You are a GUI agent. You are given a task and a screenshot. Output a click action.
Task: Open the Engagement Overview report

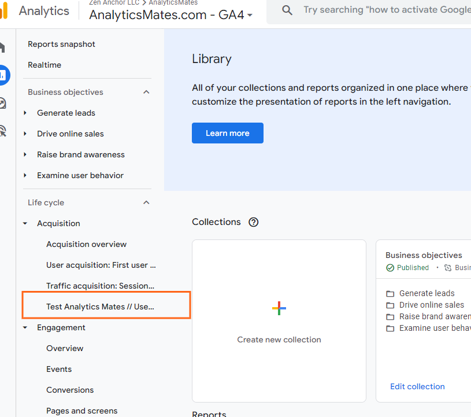(65, 348)
